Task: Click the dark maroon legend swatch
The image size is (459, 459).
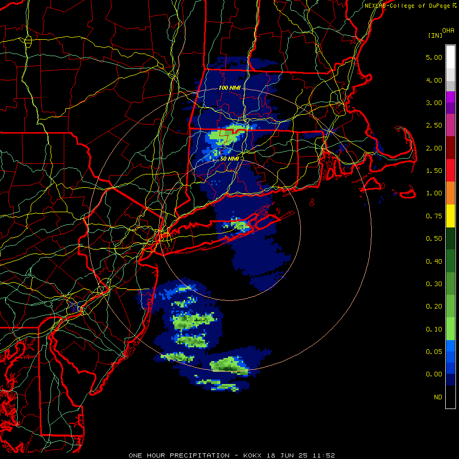Action: 450,148
